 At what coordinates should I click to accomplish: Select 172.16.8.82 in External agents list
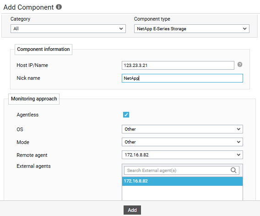(182, 181)
